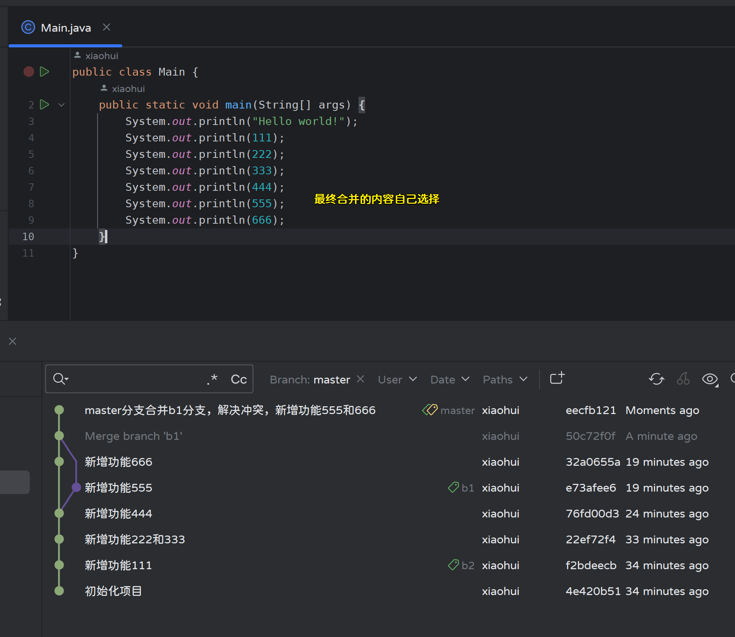This screenshot has width=735, height=637.
Task: Refresh the Git log
Action: pyautogui.click(x=656, y=379)
